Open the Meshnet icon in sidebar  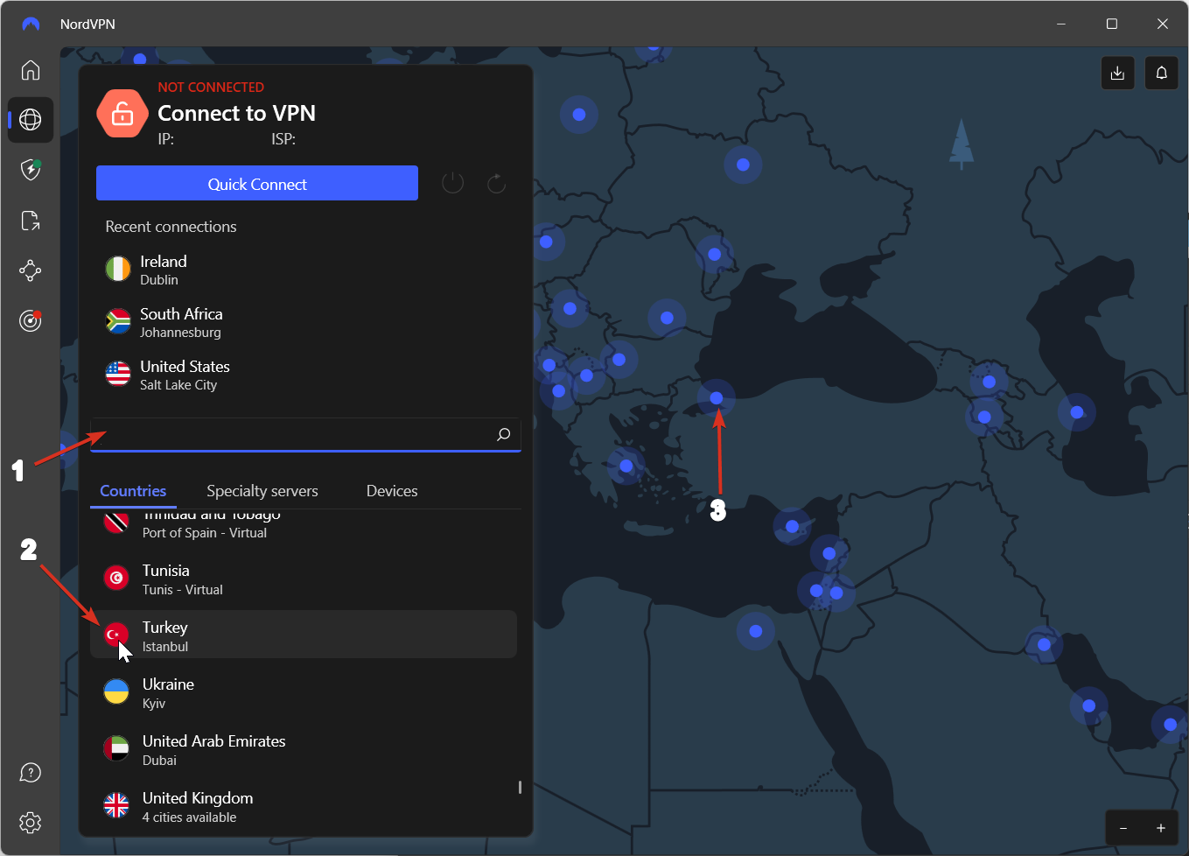tap(31, 270)
